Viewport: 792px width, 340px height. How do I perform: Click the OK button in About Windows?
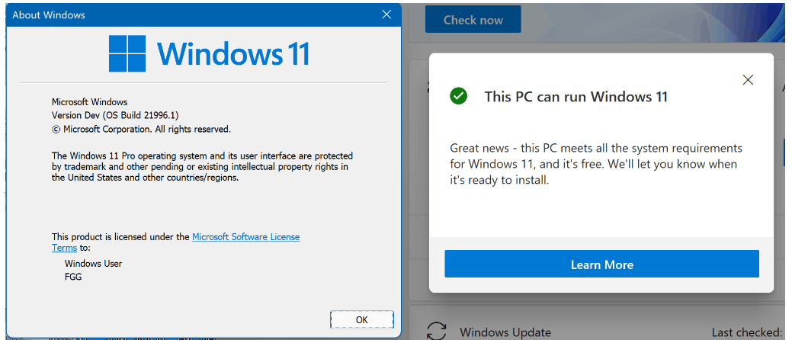click(x=361, y=319)
